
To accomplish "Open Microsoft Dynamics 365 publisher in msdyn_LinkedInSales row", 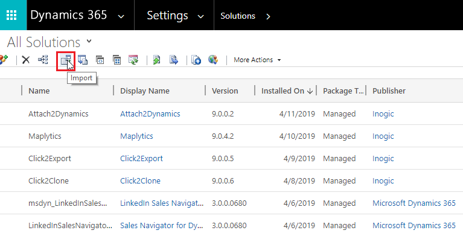I will coord(414,203).
